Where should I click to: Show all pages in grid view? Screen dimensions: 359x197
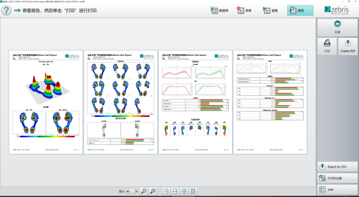(x=193, y=191)
